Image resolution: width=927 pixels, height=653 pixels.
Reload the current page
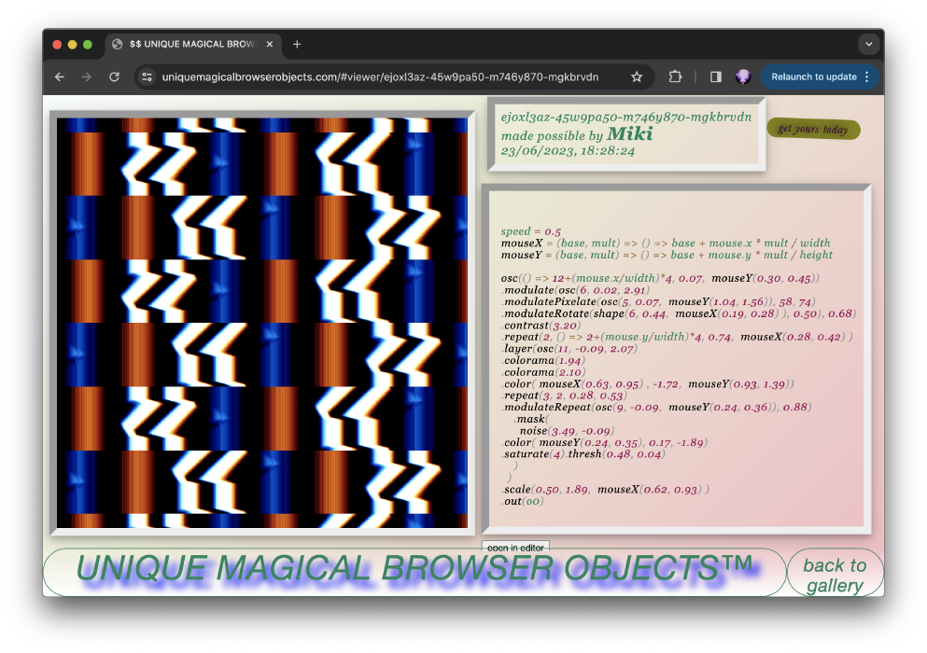114,76
